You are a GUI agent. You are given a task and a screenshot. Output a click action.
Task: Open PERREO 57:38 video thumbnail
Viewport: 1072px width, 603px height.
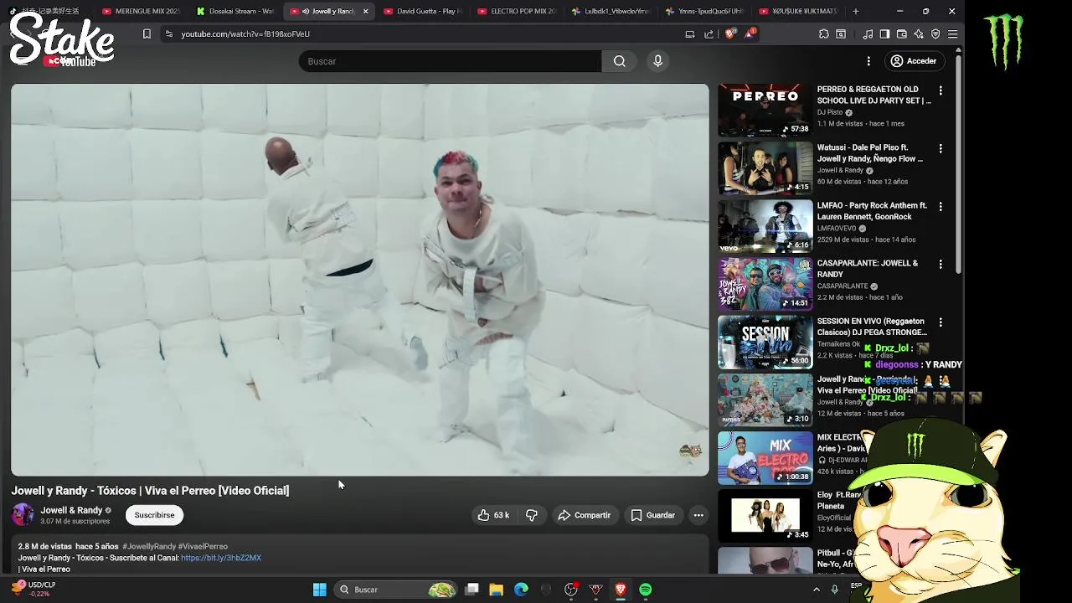[x=765, y=110]
